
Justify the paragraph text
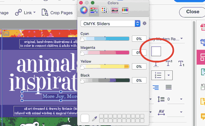[x=168, y=87]
